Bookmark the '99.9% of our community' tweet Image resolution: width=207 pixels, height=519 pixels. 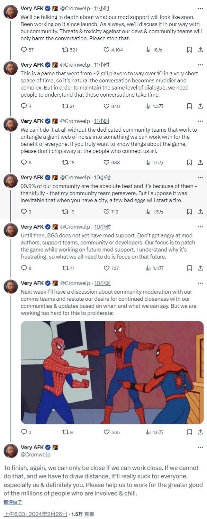[x=189, y=212]
